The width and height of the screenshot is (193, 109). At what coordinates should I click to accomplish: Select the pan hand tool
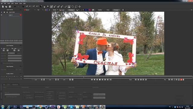pyautogui.click(x=44, y=7)
